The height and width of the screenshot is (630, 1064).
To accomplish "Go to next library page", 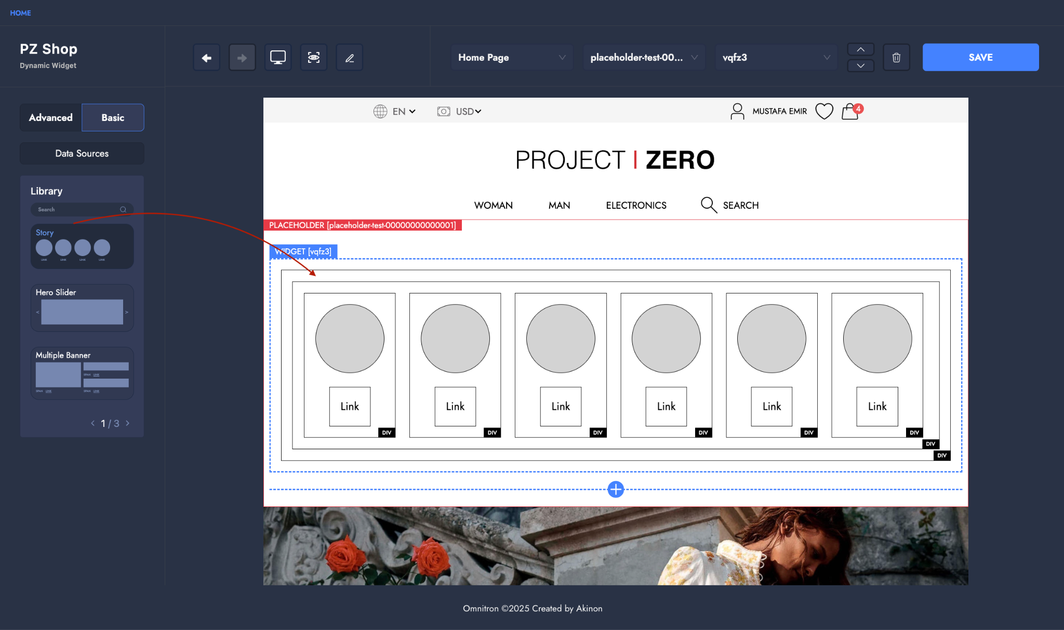I will coord(128,423).
